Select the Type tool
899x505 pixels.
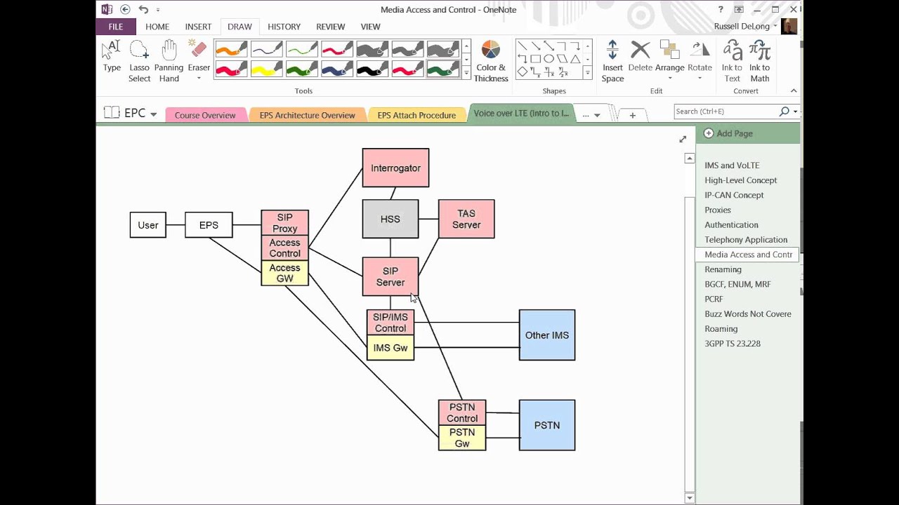[112, 58]
